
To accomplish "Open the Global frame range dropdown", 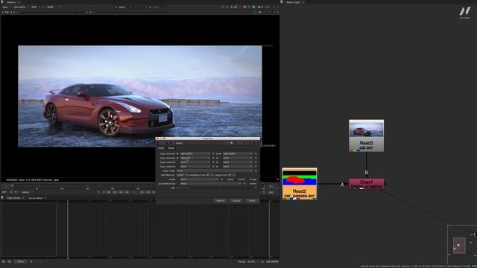I will 27,192.
